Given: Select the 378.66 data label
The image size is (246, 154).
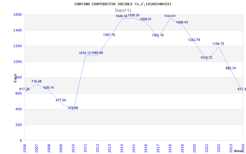Looking at the screenshot, I should click(x=73, y=108).
